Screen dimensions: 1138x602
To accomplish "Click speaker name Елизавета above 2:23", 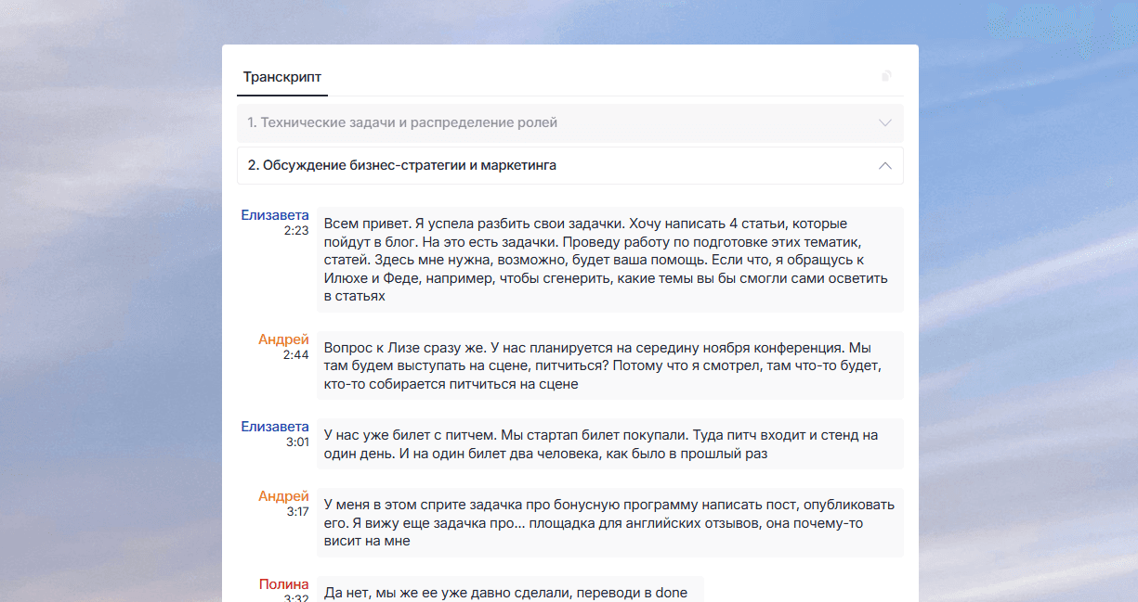I will tap(275, 215).
